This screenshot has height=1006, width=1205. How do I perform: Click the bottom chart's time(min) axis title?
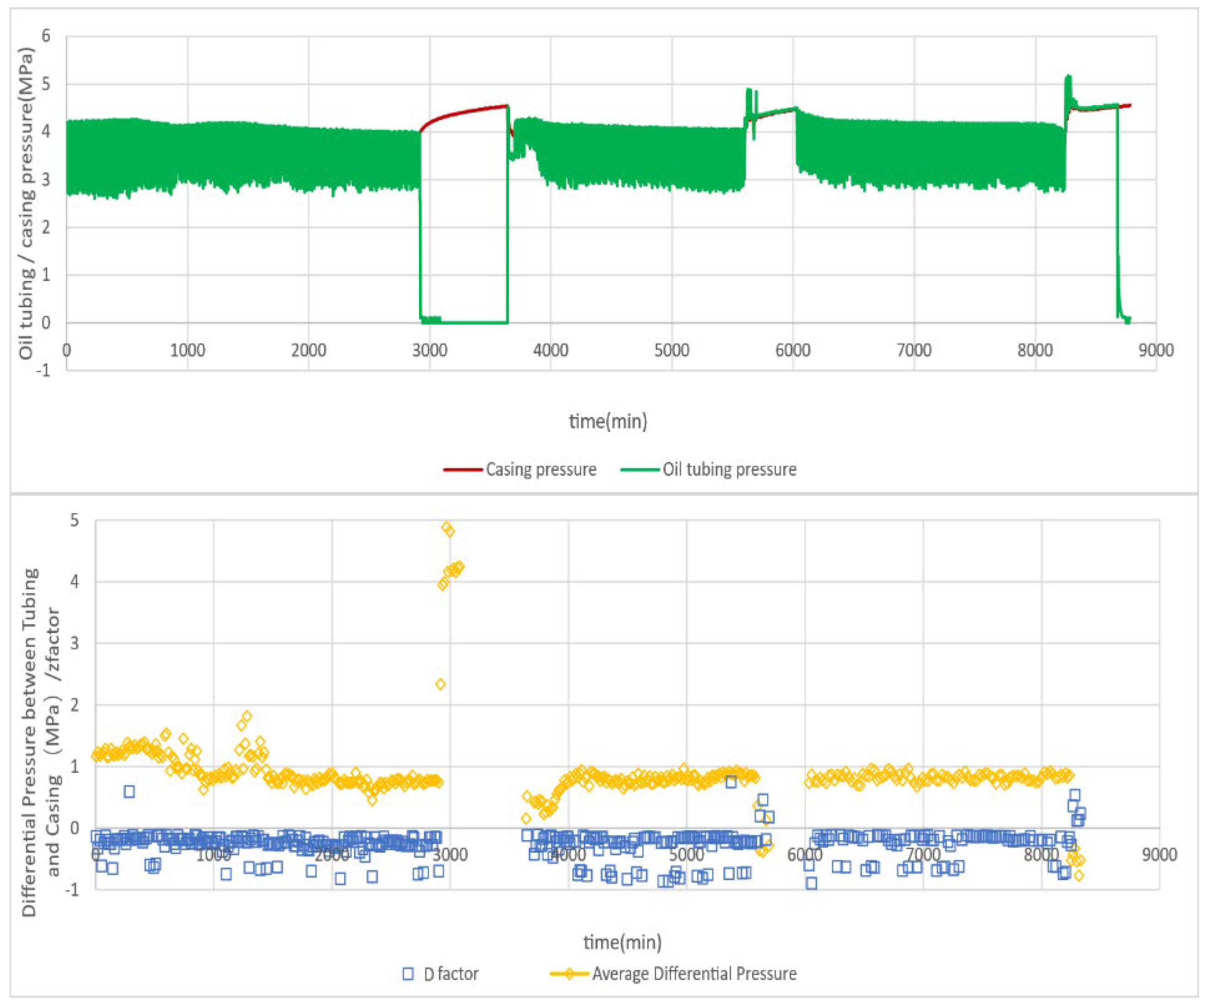tap(623, 941)
